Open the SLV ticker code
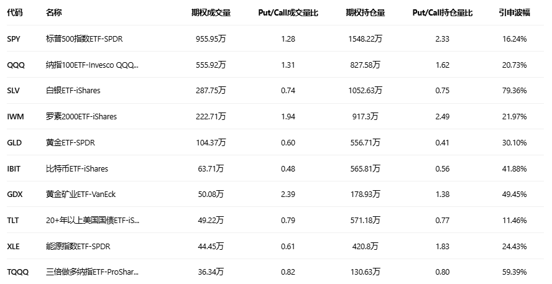This screenshot has height=284, width=552. pos(14,91)
